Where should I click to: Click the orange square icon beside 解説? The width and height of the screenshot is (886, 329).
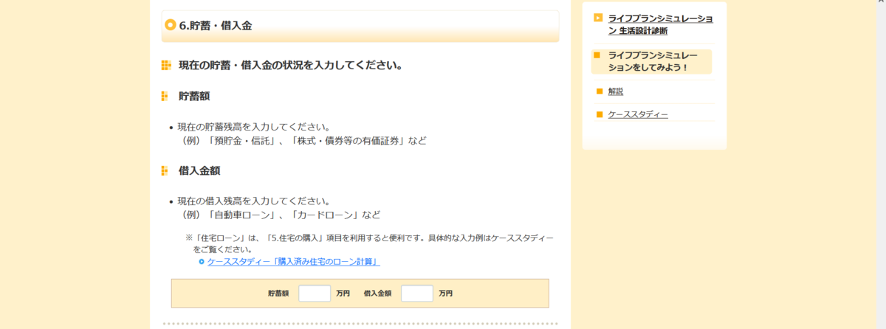click(x=600, y=91)
